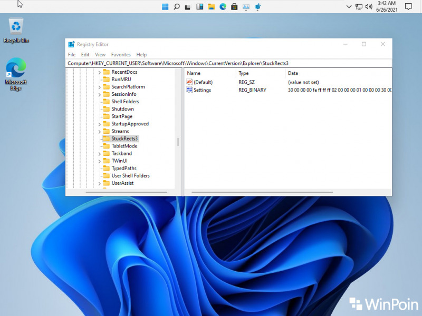The height and width of the screenshot is (316, 422).
Task: Select the Settings value name
Action: coord(202,90)
